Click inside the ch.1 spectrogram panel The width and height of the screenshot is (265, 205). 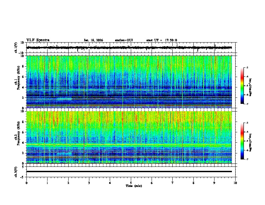[x=129, y=82]
